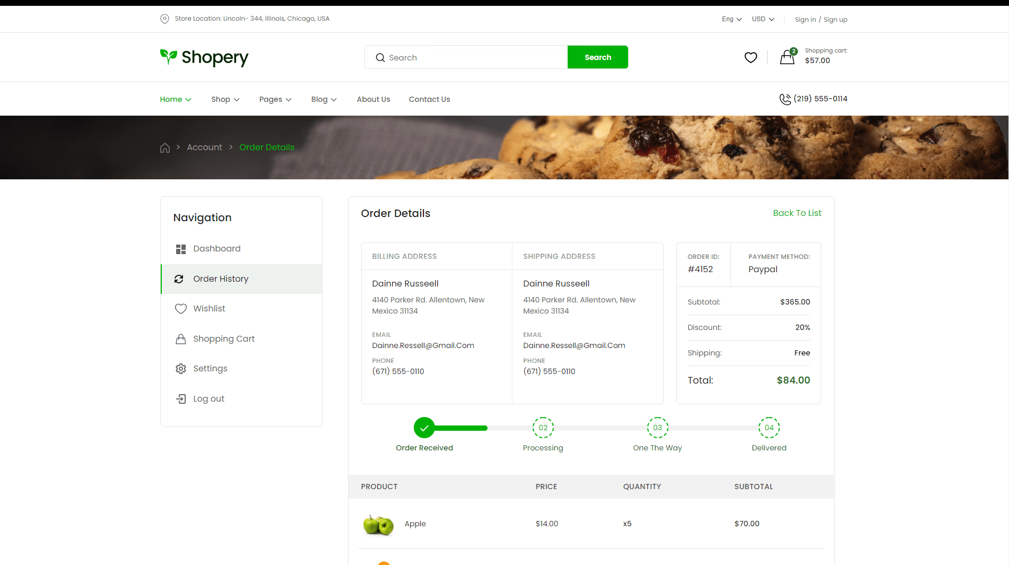Expand the Shop menu dropdown

[225, 99]
